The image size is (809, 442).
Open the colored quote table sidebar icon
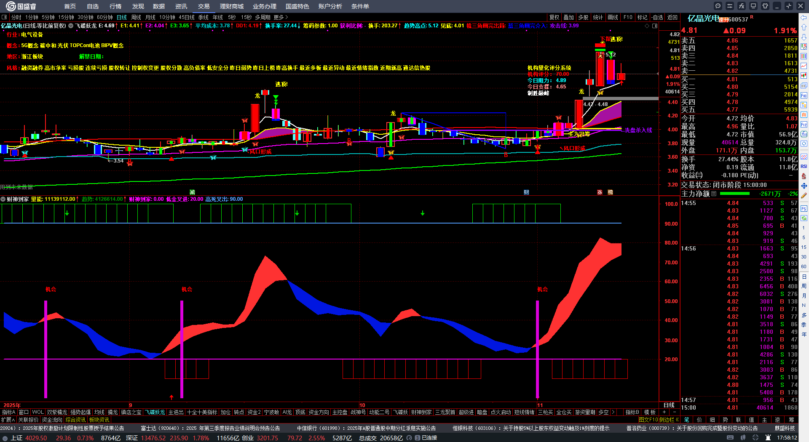804,56
